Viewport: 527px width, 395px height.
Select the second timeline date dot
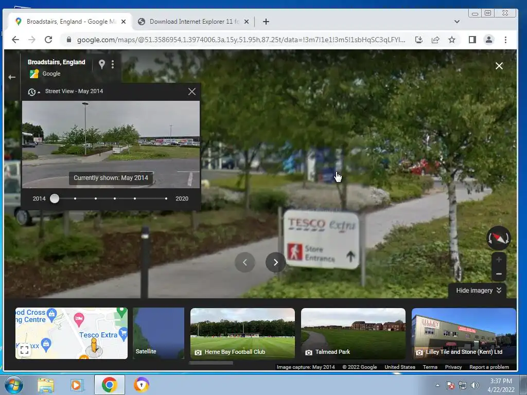coord(75,199)
